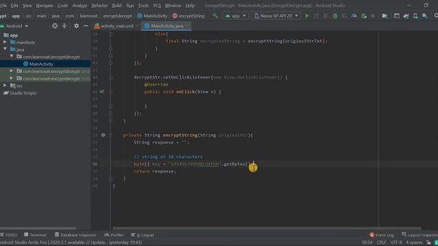Close the activity_main.xml tab
Viewport: 438px width, 246px height.
coord(137,26)
